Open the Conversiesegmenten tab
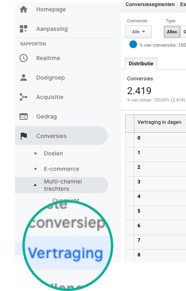Viewport: 186px width, 291px height. 150,4
